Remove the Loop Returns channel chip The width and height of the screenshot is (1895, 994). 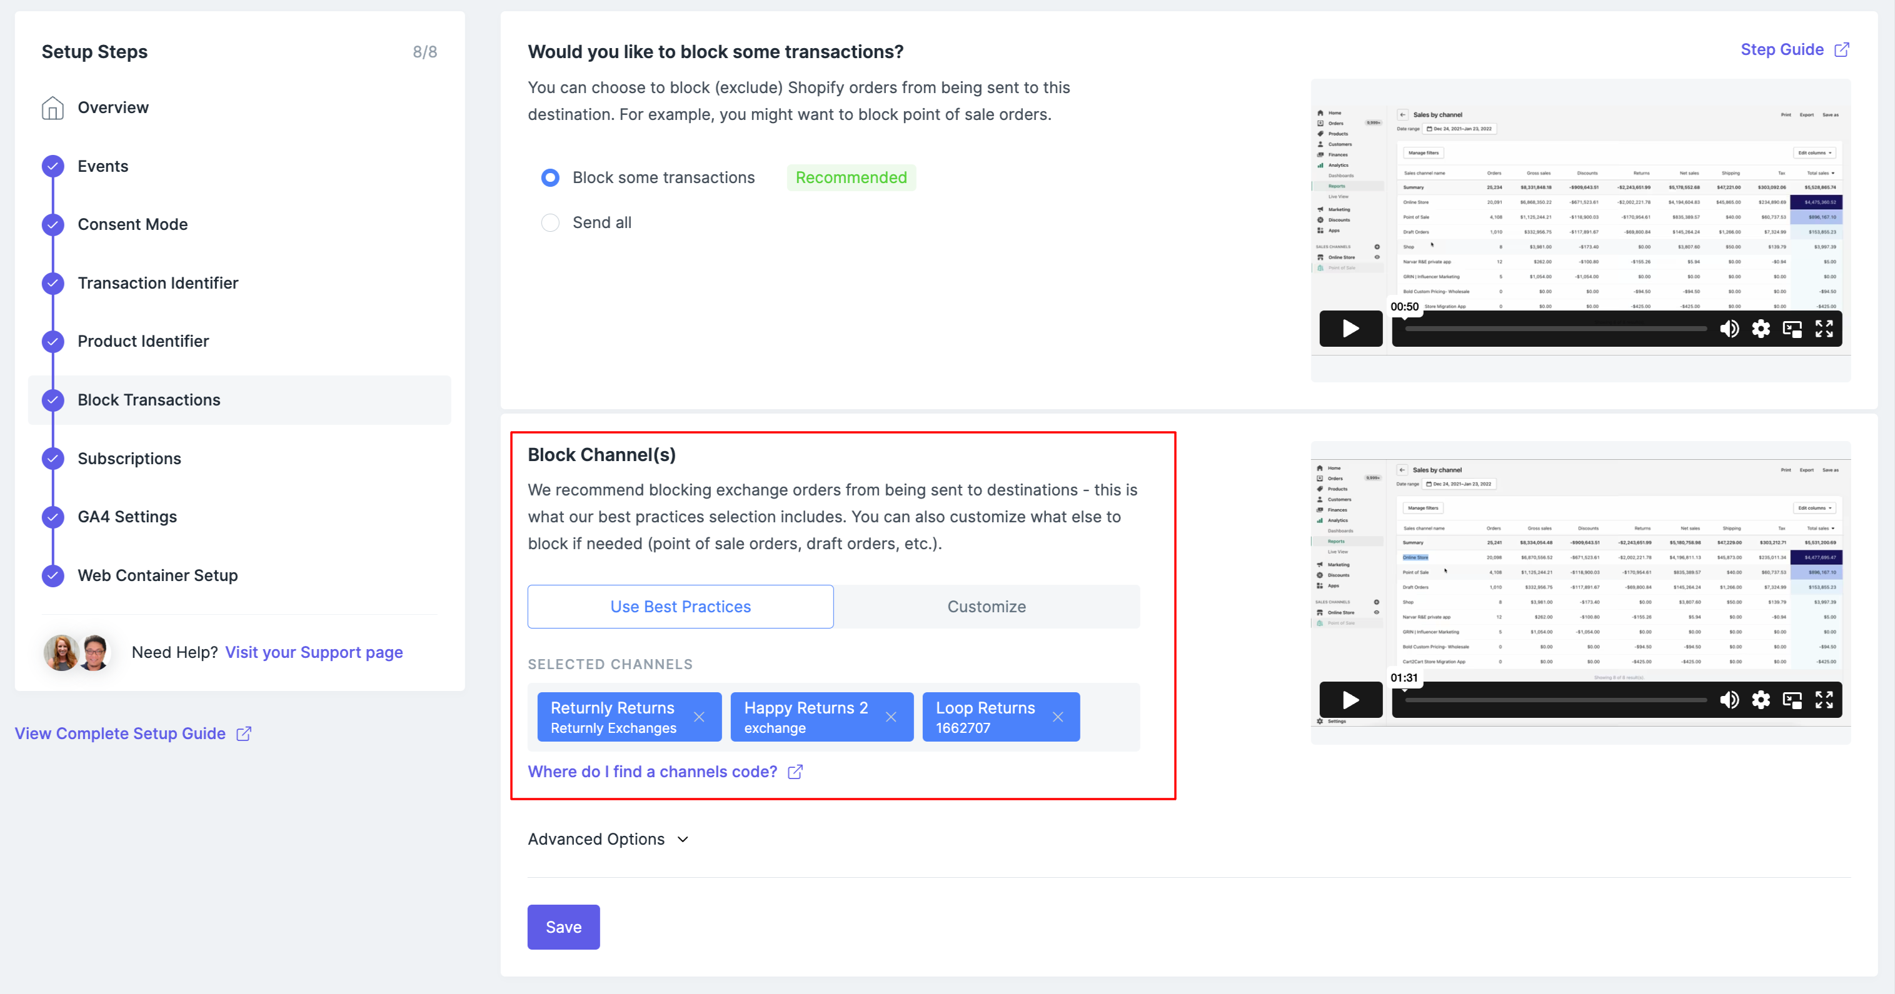(x=1058, y=717)
